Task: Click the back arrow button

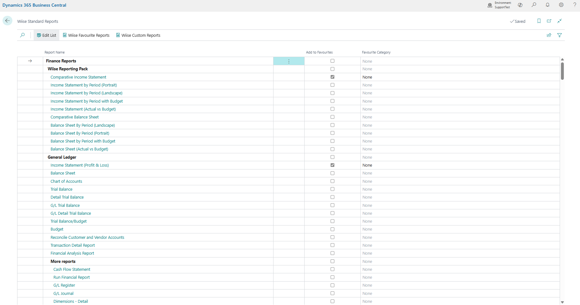Action: click(x=7, y=21)
